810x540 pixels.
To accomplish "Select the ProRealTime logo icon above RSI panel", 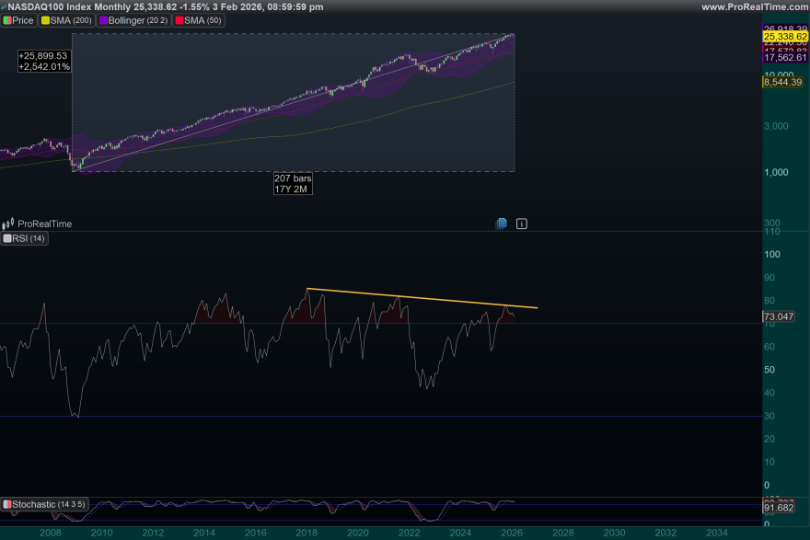I will pos(9,223).
